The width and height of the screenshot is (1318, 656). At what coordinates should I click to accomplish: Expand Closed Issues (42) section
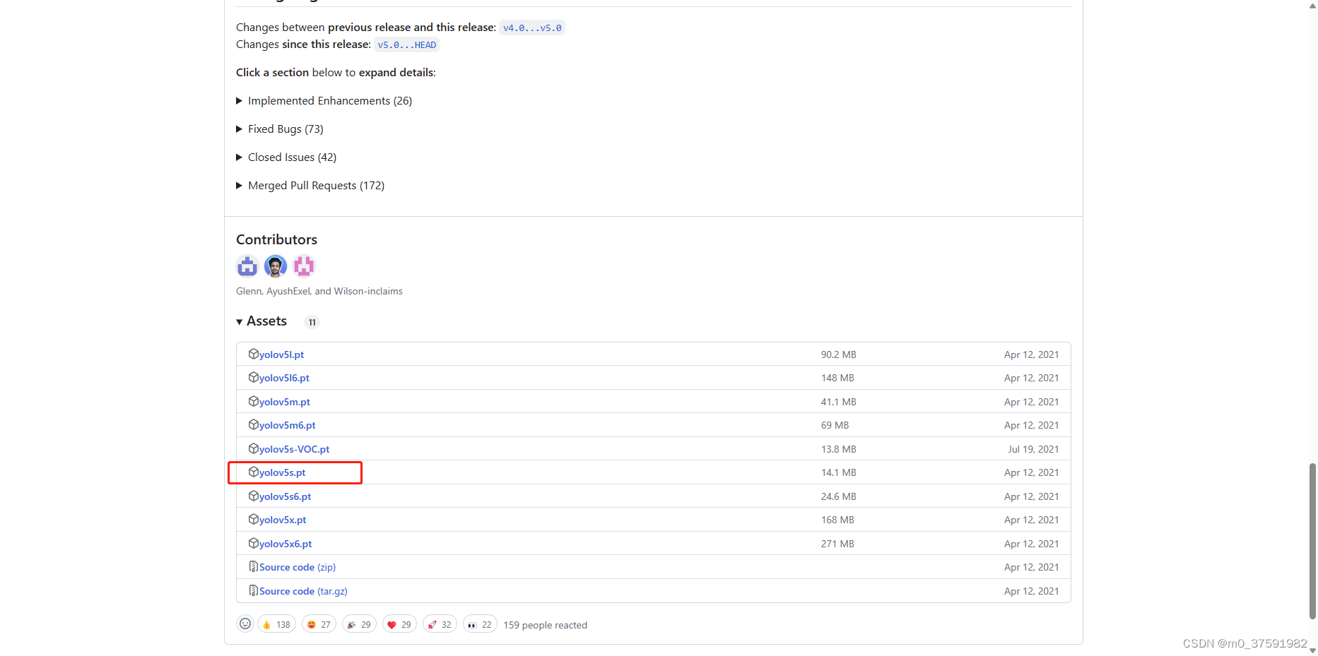pos(286,157)
